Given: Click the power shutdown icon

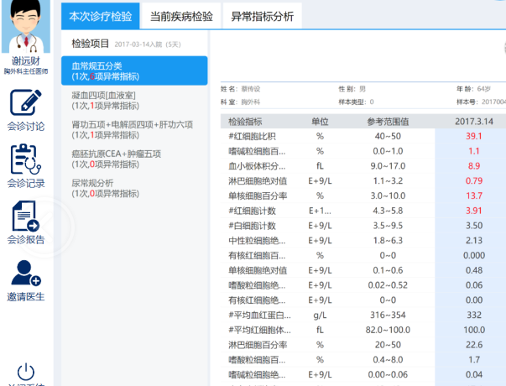Looking at the screenshot, I should click(x=26, y=372).
